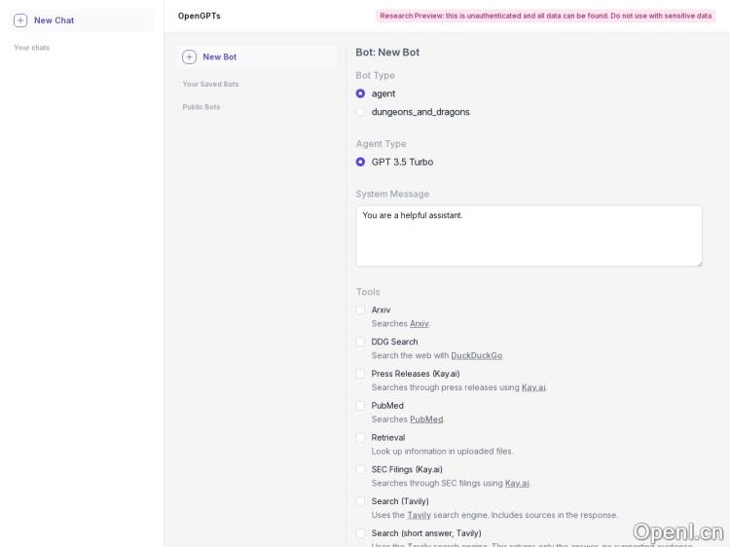This screenshot has height=547, width=730.
Task: Click the plus icon beside New Chat
Action: 20,20
